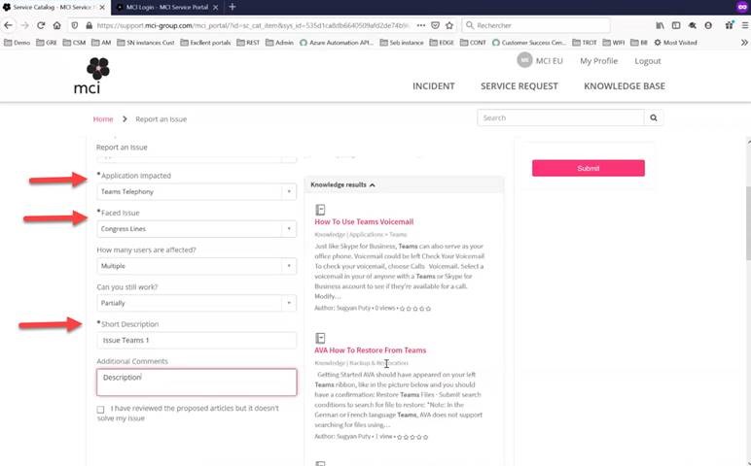Open the Seb instance bookmarks folder
The width and height of the screenshot is (751, 466).
click(x=402, y=43)
